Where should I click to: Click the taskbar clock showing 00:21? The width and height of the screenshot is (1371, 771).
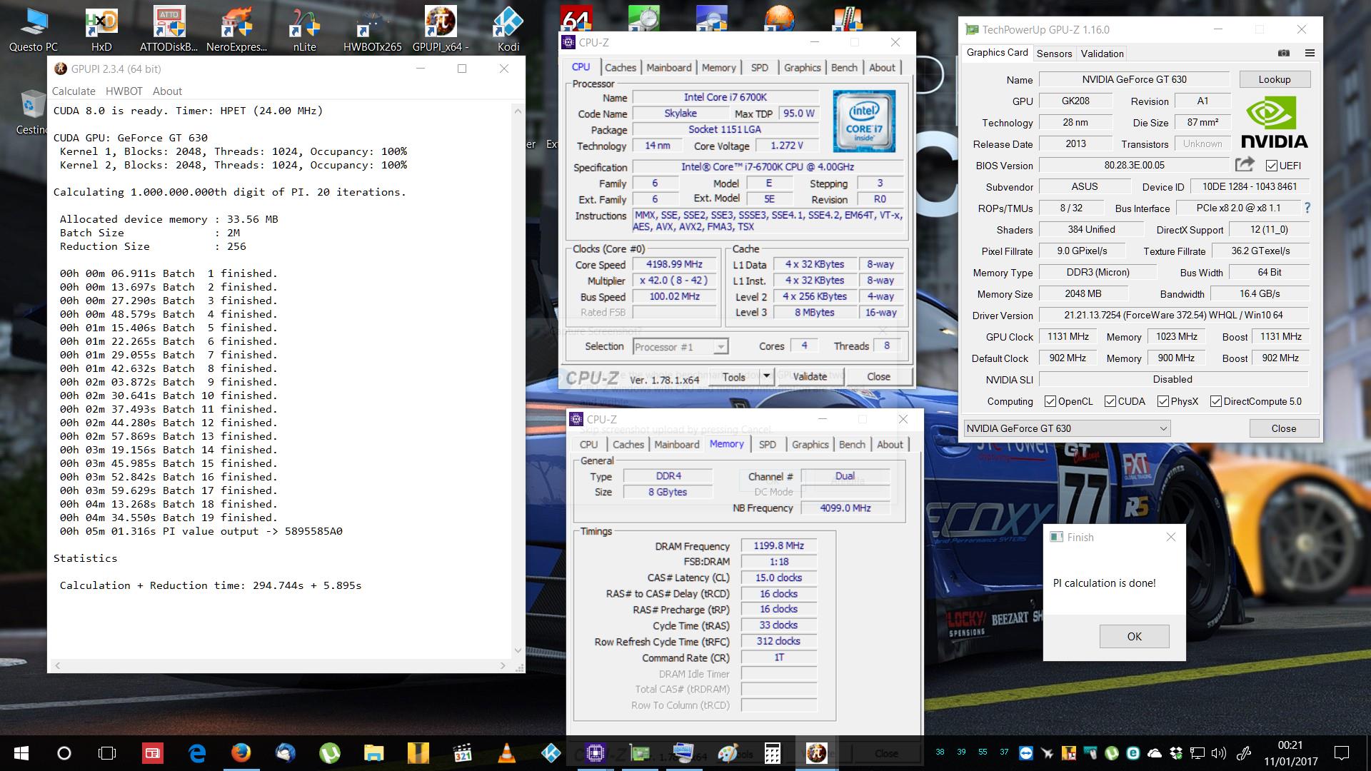point(1290,752)
